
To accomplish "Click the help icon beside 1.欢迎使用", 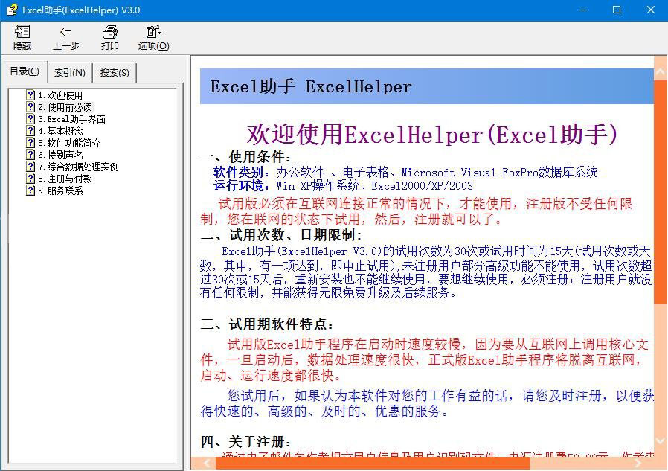I will [30, 94].
